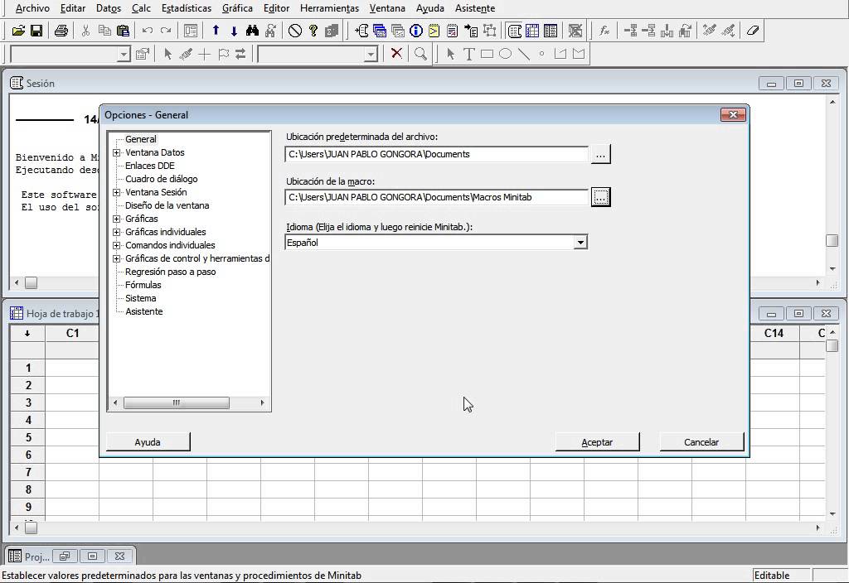Expand the Ventana Datos tree node
Image resolution: width=849 pixels, height=583 pixels.
click(116, 152)
